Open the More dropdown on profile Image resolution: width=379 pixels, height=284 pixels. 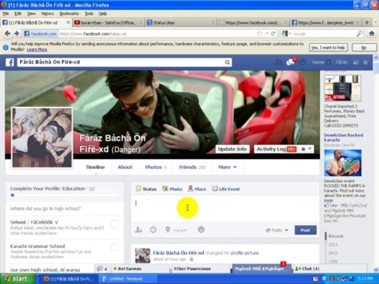click(227, 167)
